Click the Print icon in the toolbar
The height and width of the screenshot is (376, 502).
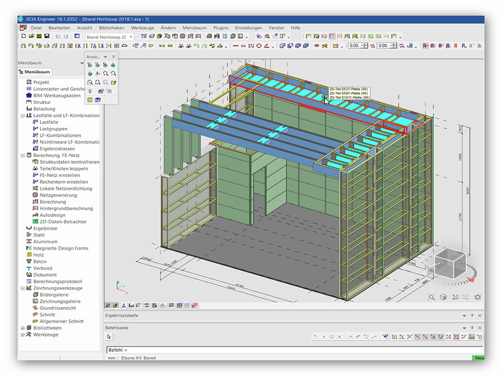point(209,37)
